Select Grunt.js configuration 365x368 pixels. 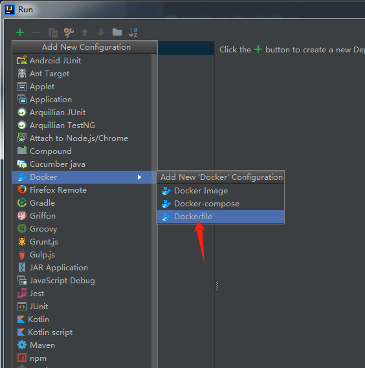coord(82,242)
